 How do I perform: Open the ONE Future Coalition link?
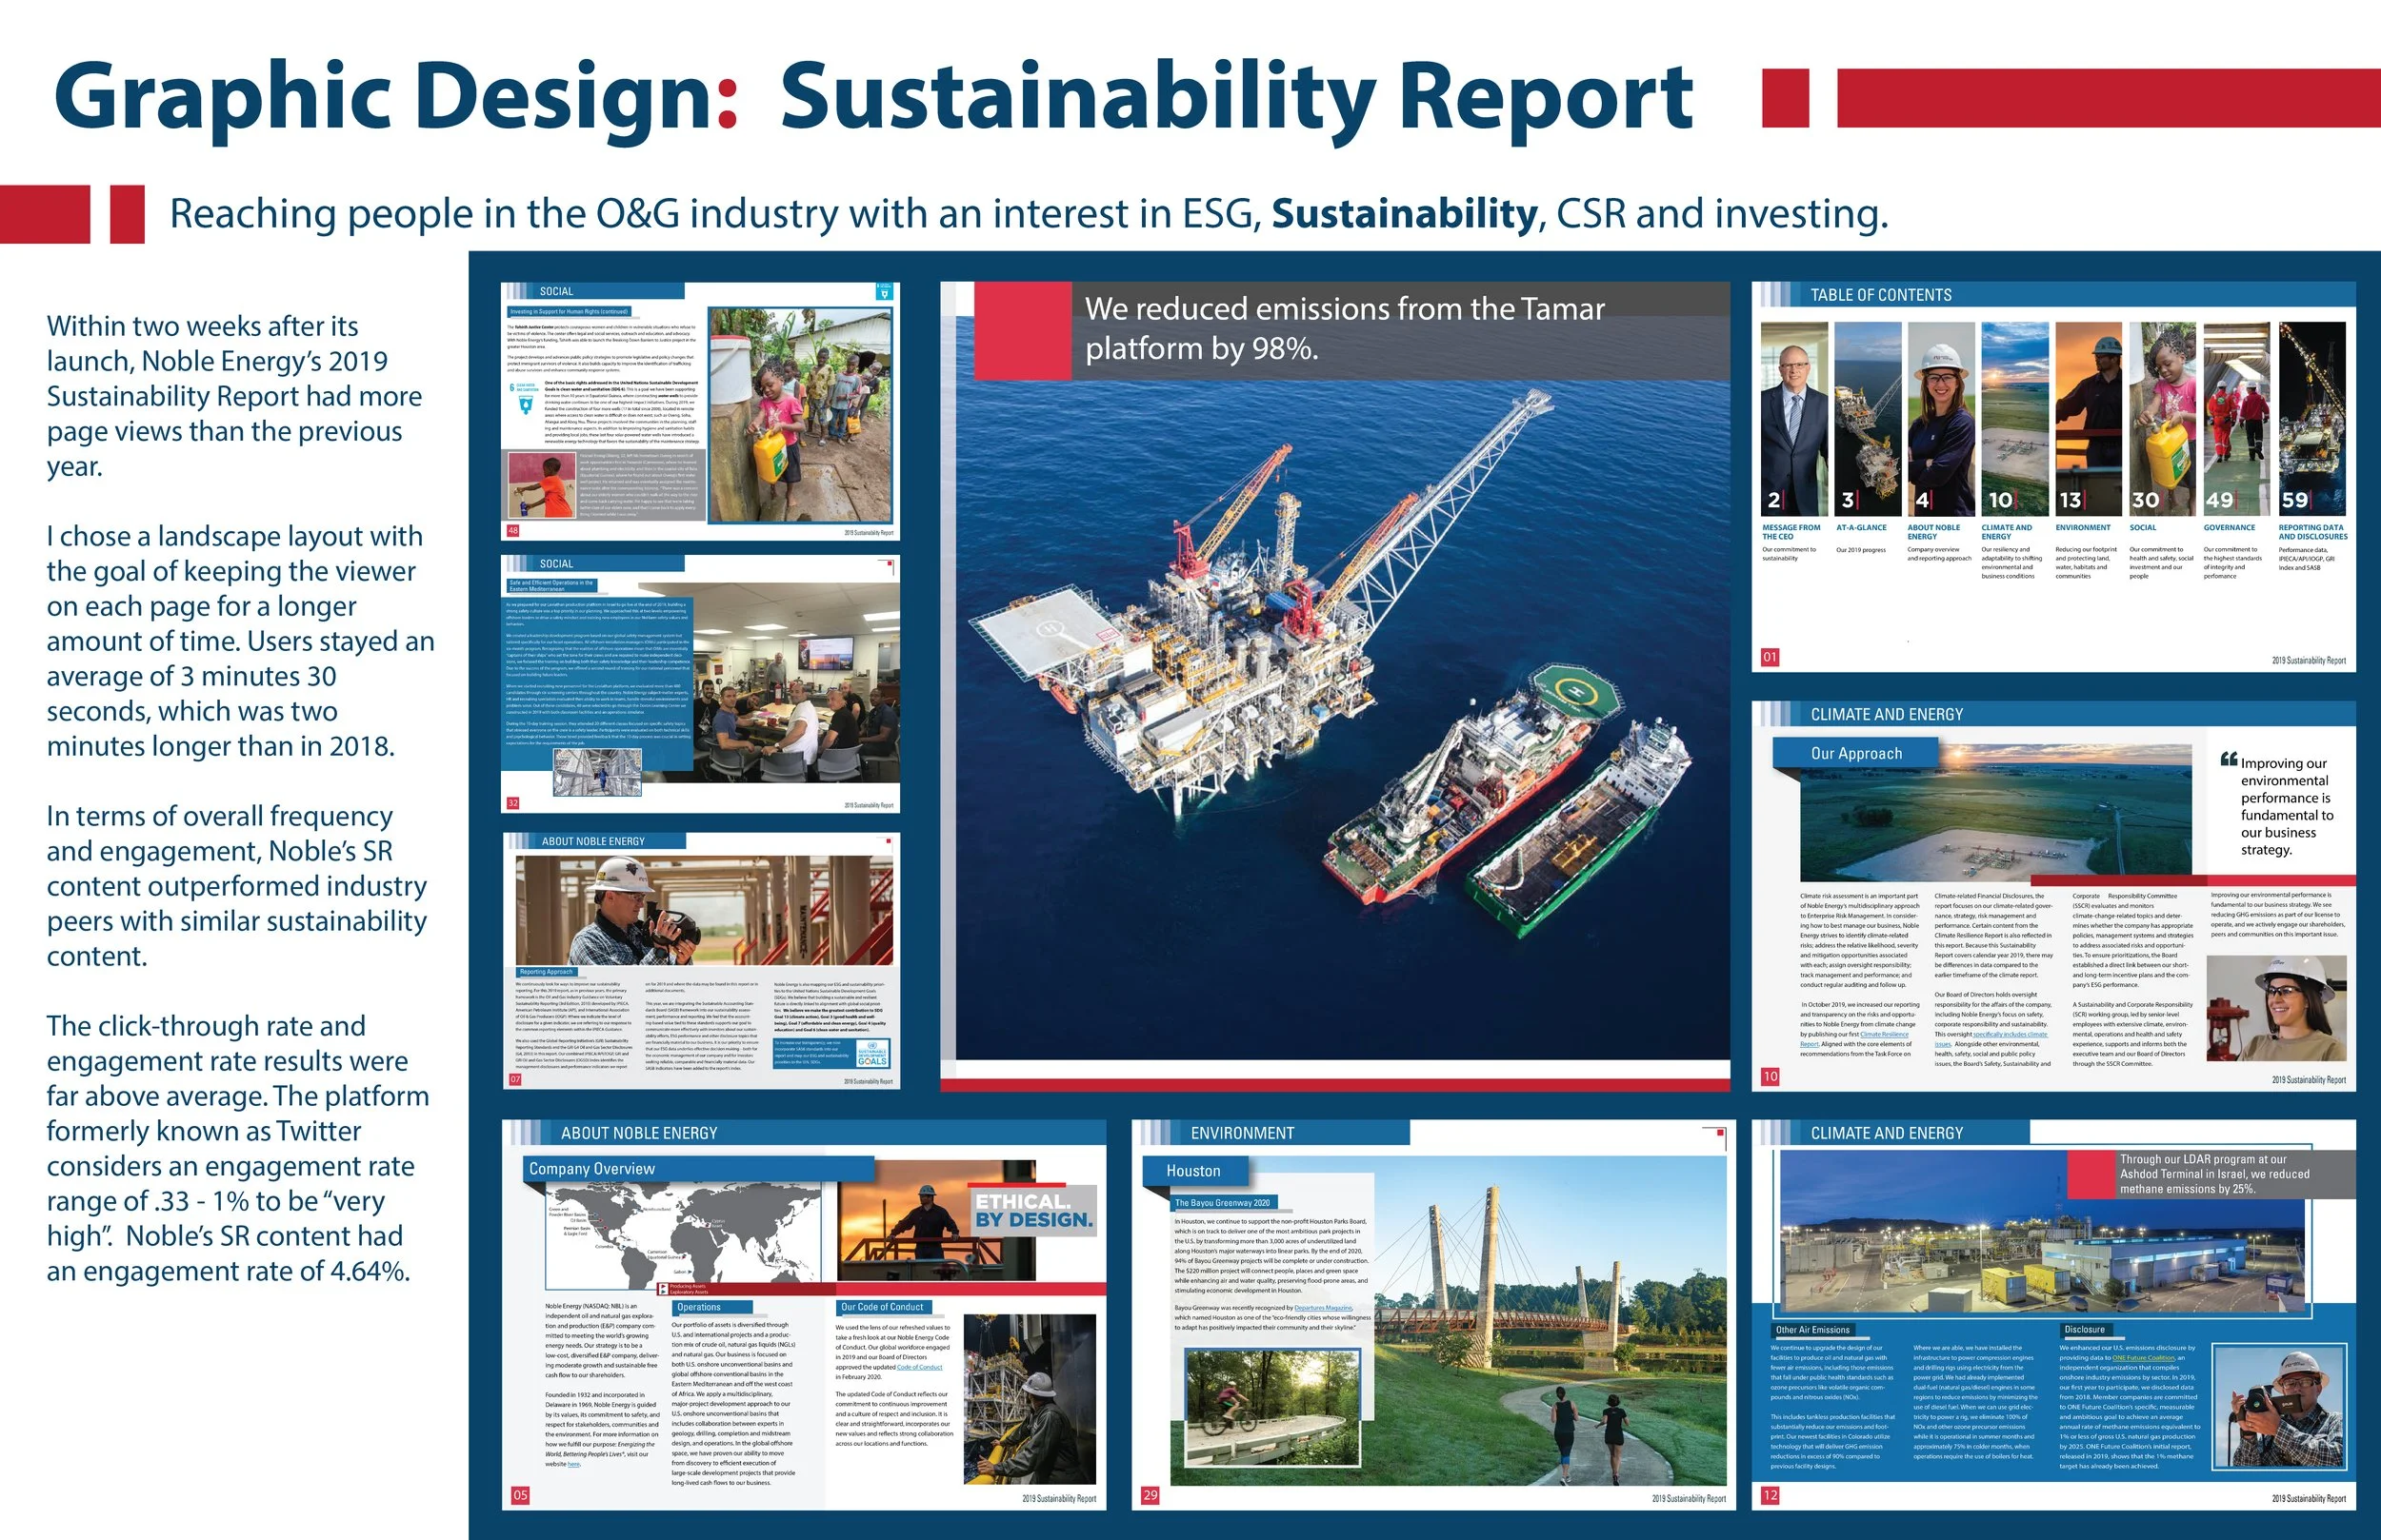[x=2143, y=1358]
